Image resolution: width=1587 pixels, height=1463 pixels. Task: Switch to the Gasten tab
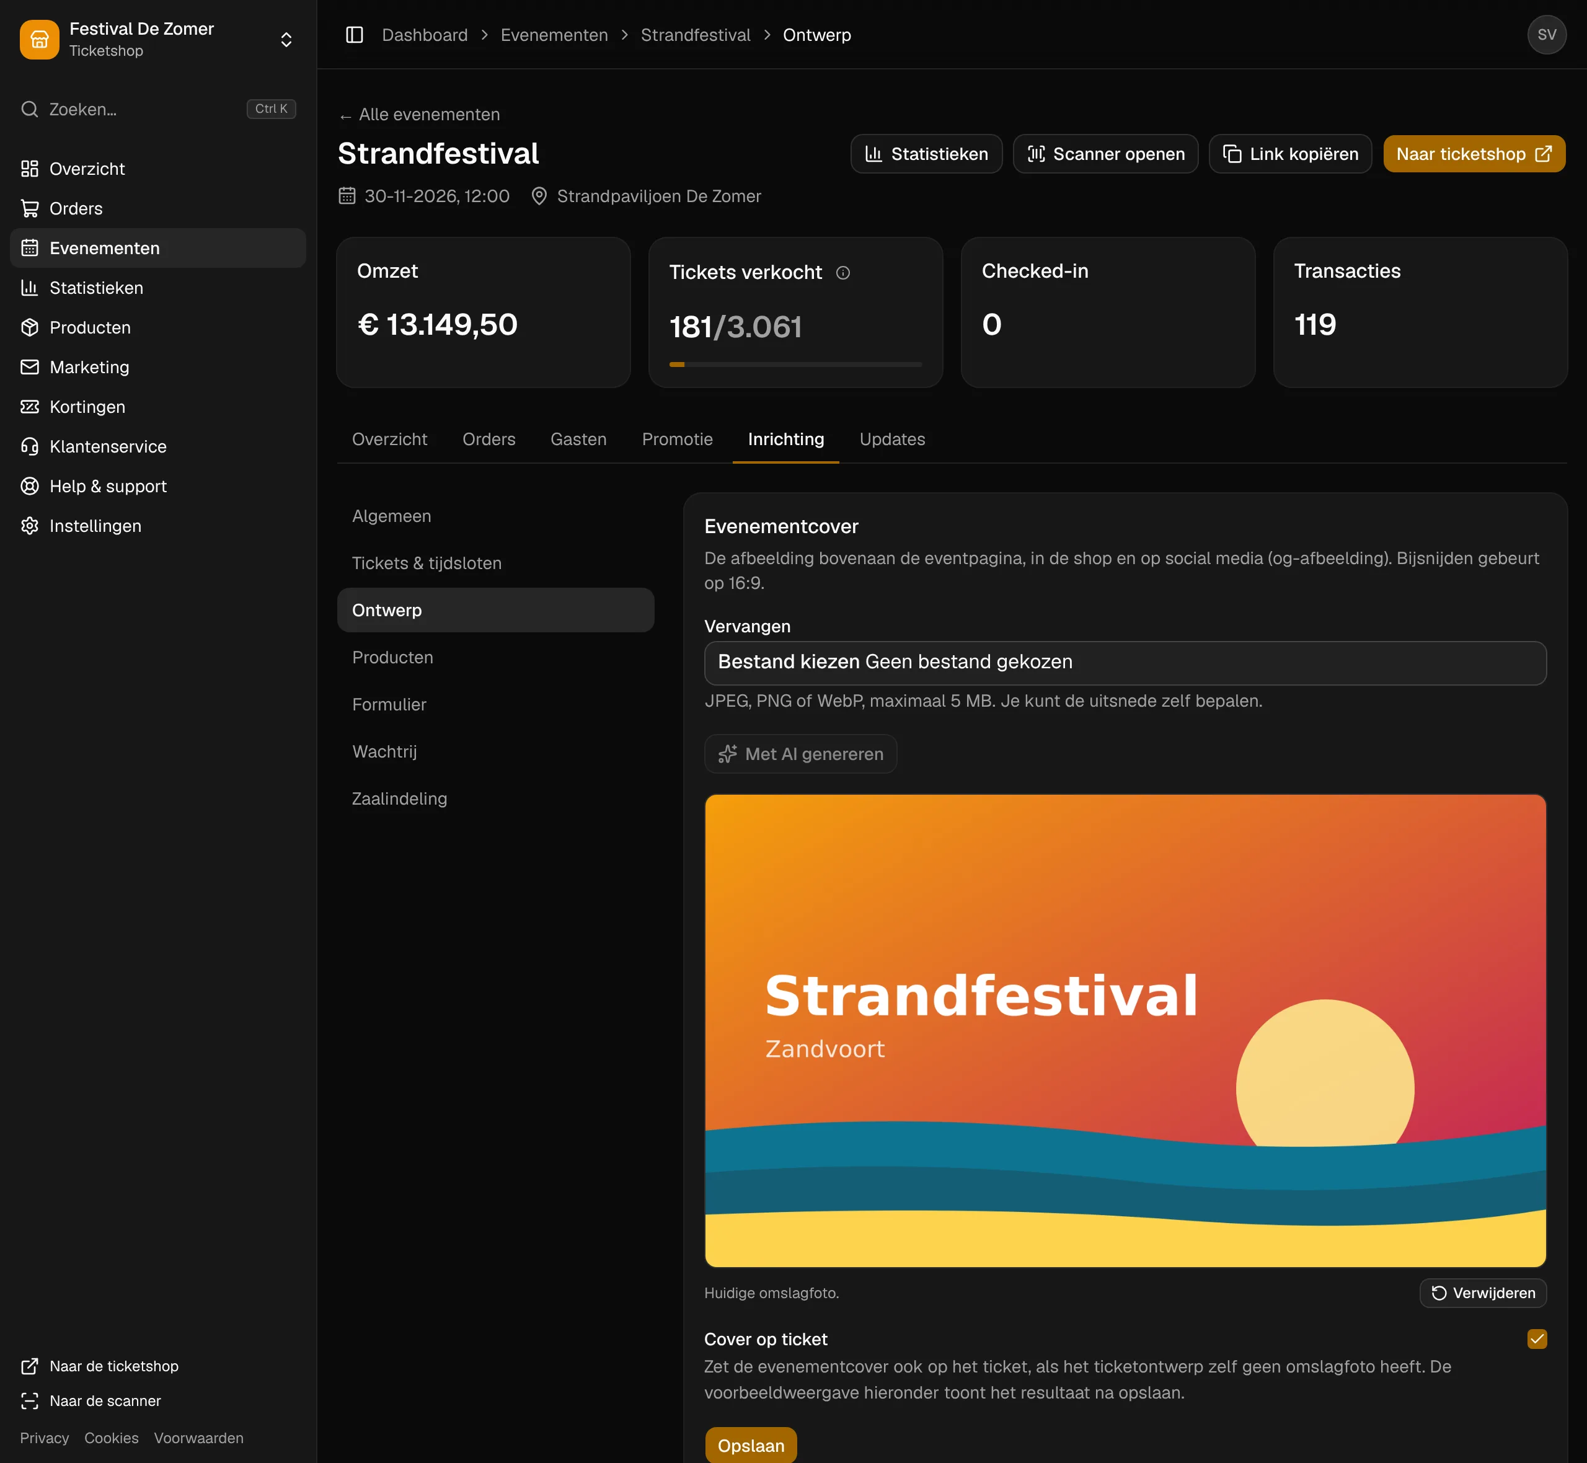(578, 440)
